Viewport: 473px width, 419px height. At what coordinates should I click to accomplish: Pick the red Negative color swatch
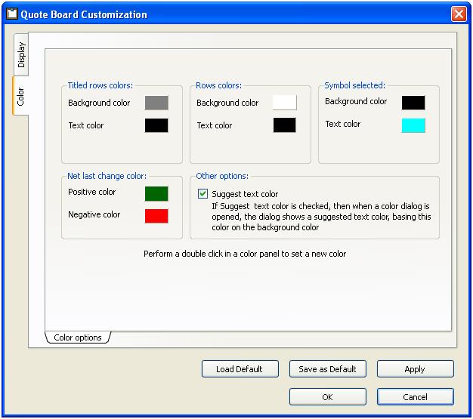156,216
